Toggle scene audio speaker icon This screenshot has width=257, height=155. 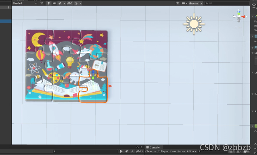(54, 3)
